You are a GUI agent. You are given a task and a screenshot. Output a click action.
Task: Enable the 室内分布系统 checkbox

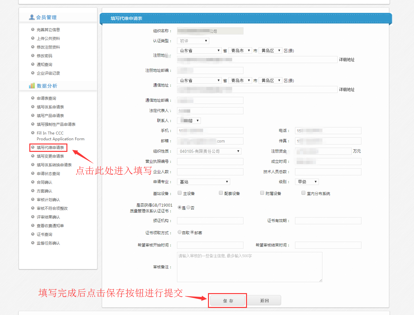tap(303, 193)
